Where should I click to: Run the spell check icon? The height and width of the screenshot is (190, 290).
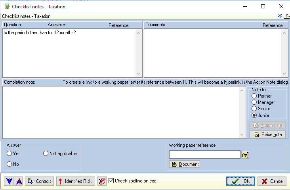tap(102, 181)
